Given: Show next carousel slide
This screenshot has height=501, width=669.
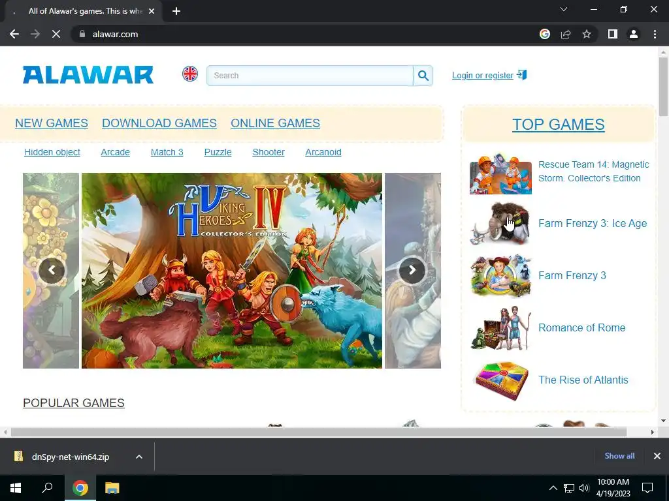Looking at the screenshot, I should (412, 270).
